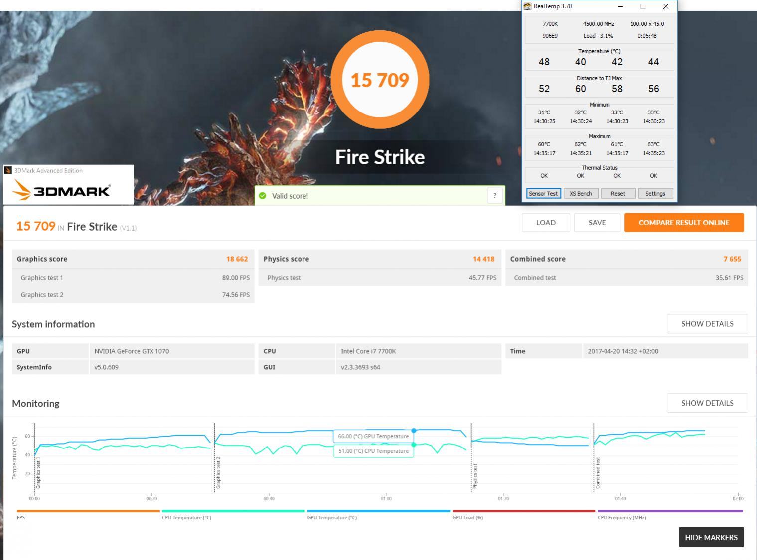Click the Graphics test 2 marker line
Image resolution: width=757 pixels, height=560 pixels.
click(x=215, y=458)
